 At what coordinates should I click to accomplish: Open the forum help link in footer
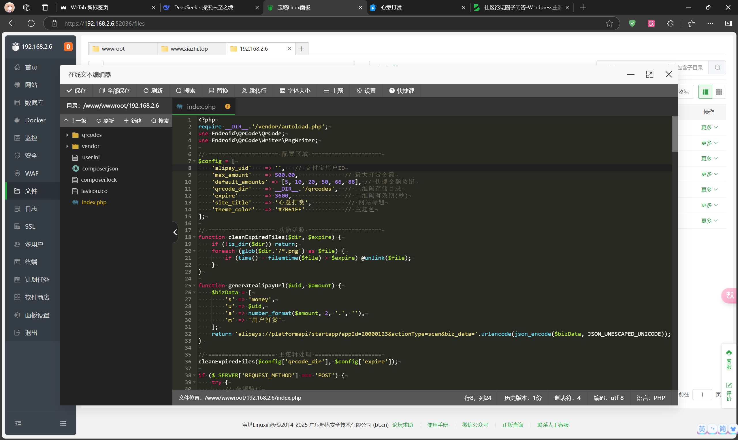[x=402, y=425]
